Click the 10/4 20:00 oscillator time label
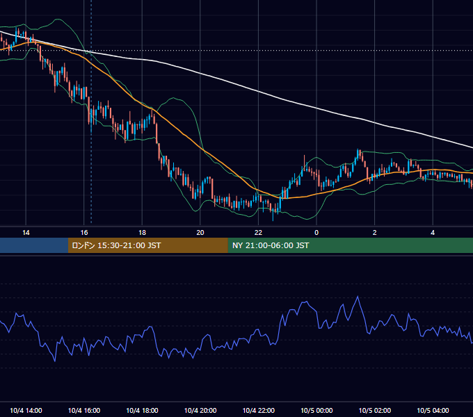The width and height of the screenshot is (473, 417). (x=200, y=410)
